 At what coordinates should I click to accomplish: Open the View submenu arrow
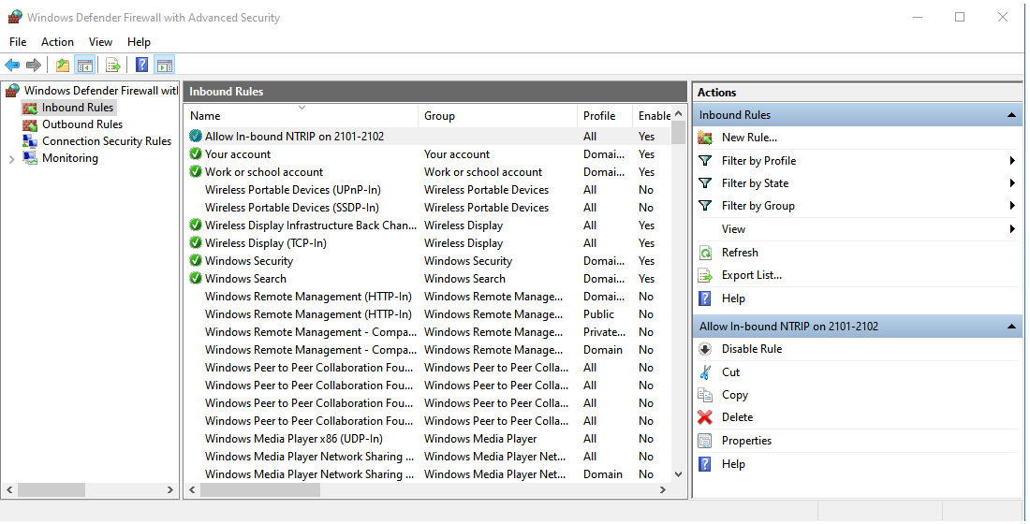[x=1011, y=229]
